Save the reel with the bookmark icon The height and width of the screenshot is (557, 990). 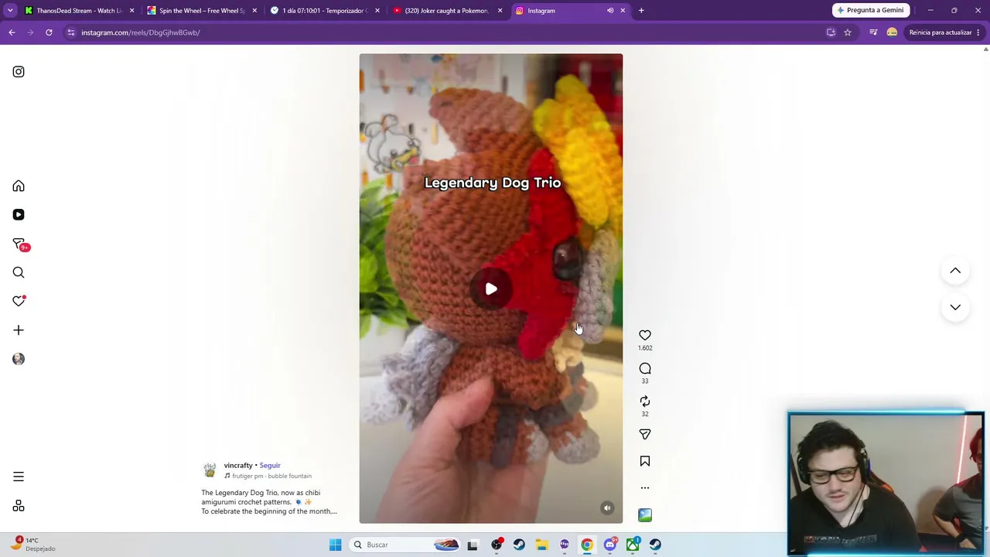(x=645, y=461)
